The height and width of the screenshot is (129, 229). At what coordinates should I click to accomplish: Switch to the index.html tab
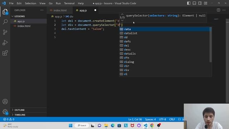tap(60, 10)
